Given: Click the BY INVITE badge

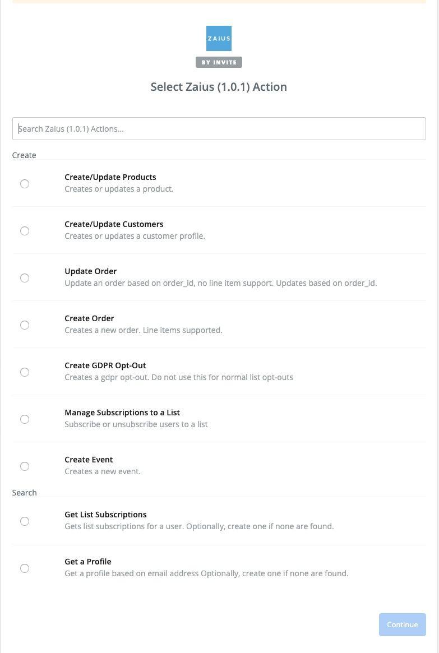Looking at the screenshot, I should (219, 62).
